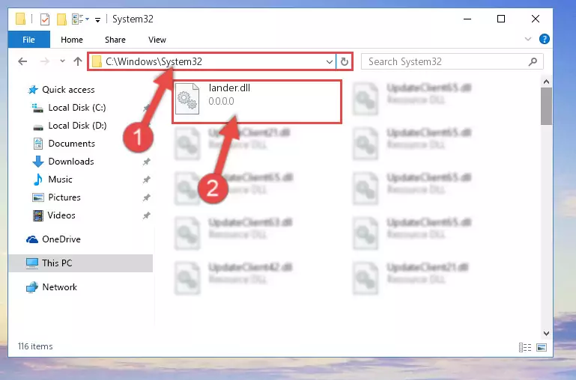Click the view options icon in title bar

[80, 19]
